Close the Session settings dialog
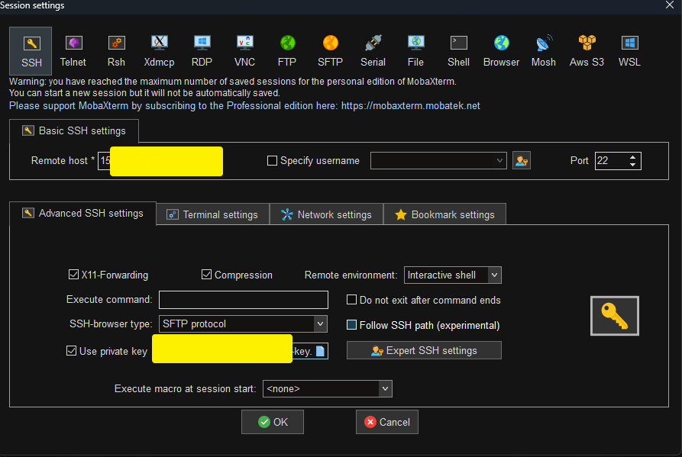The width and height of the screenshot is (682, 457). click(x=670, y=5)
